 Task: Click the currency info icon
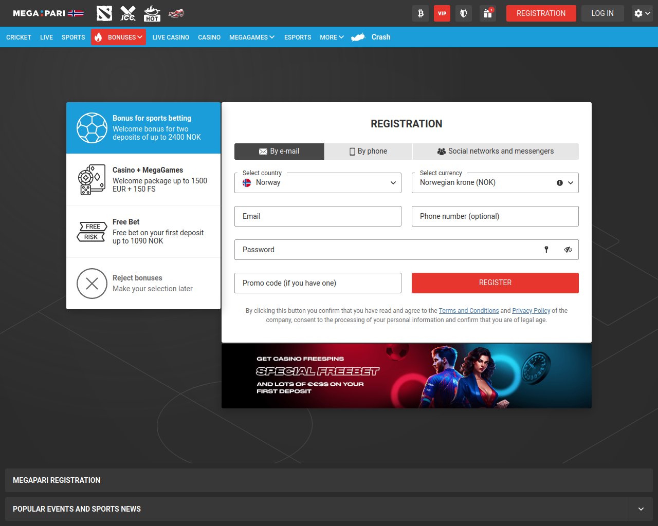click(x=560, y=183)
